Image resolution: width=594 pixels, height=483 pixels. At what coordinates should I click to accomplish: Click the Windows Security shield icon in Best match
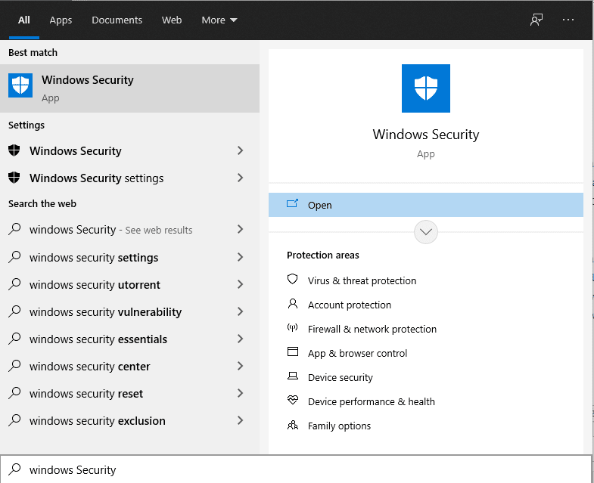click(x=20, y=85)
